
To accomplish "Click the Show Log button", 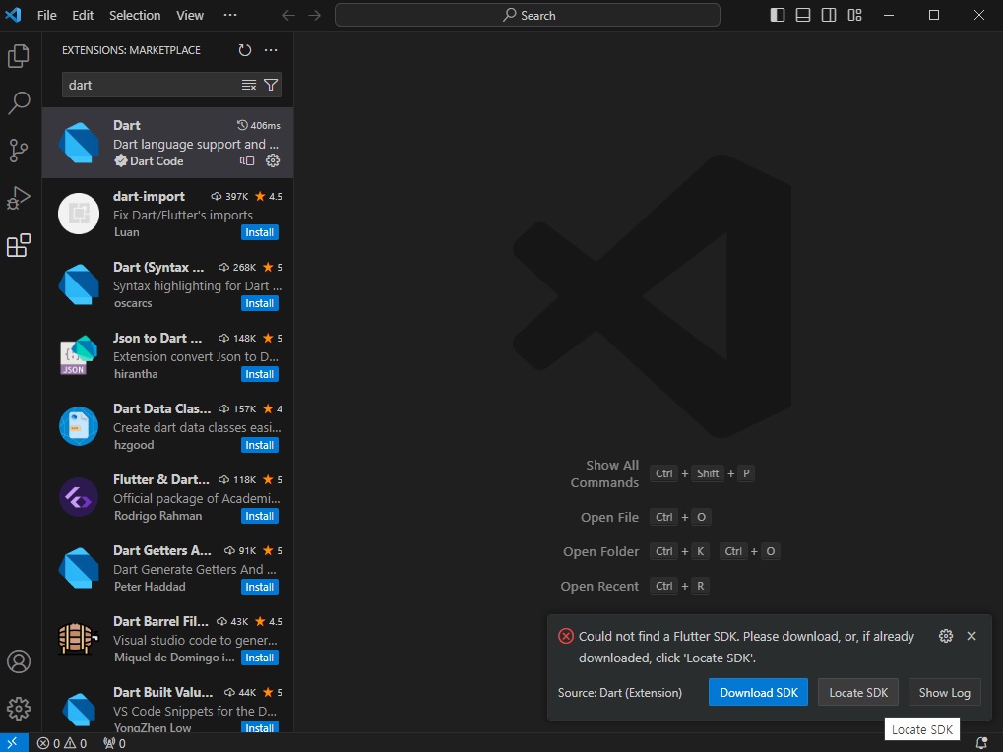I will [945, 693].
